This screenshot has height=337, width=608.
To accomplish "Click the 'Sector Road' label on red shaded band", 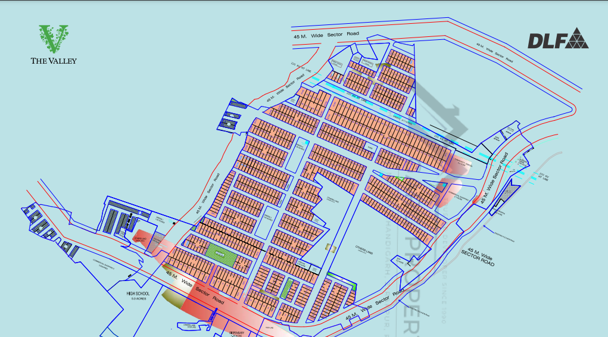I will tap(210, 295).
